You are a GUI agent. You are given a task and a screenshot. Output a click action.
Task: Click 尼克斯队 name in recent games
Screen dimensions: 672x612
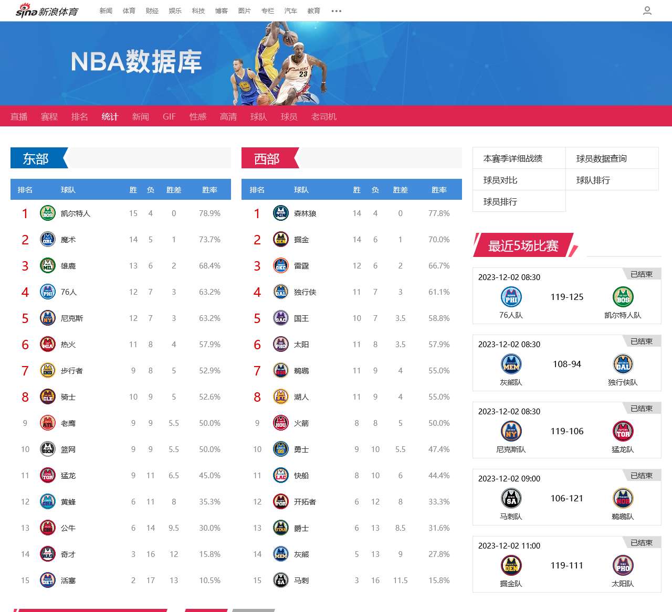511,449
